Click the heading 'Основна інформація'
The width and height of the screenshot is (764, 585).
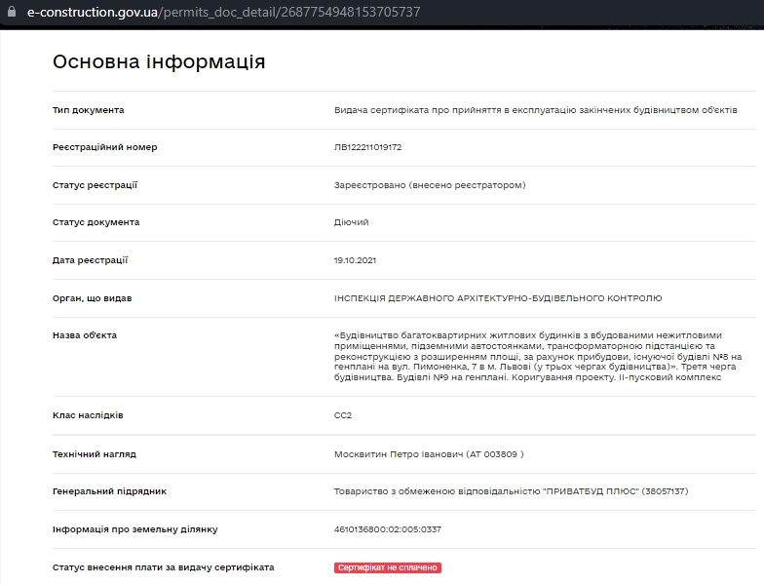tap(159, 62)
